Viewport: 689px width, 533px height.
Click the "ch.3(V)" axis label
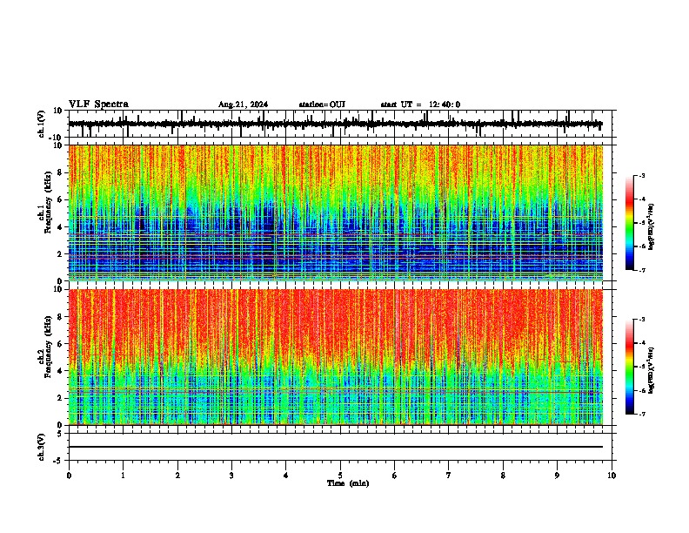[x=42, y=447]
